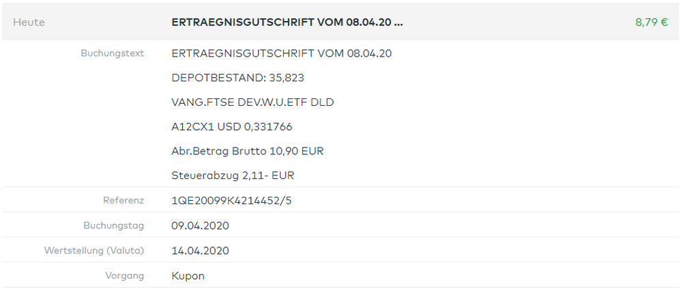Click the 'Referenz' field label
The width and height of the screenshot is (681, 293).
124,200
